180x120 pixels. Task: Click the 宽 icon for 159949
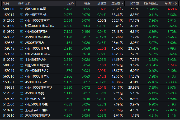(x=21, y=71)
